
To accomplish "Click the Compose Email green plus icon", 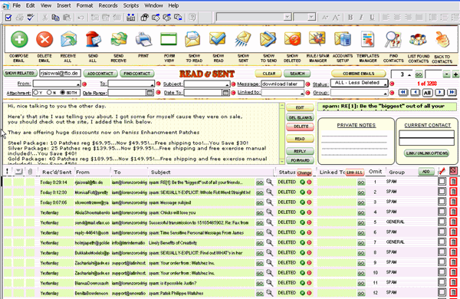I will 19,39.
